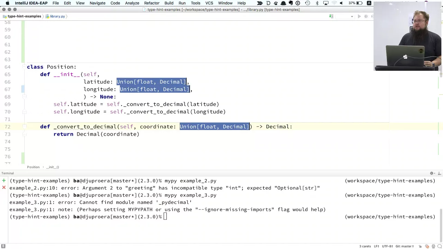Toggle the read-only lock icon in status bar
Image resolution: width=443 pixels, height=249 pixels.
coord(420,246)
